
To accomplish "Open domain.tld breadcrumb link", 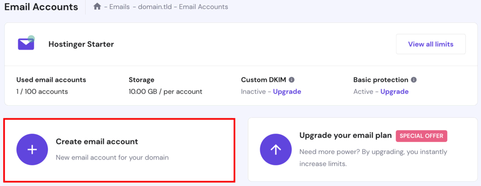I will pos(155,7).
